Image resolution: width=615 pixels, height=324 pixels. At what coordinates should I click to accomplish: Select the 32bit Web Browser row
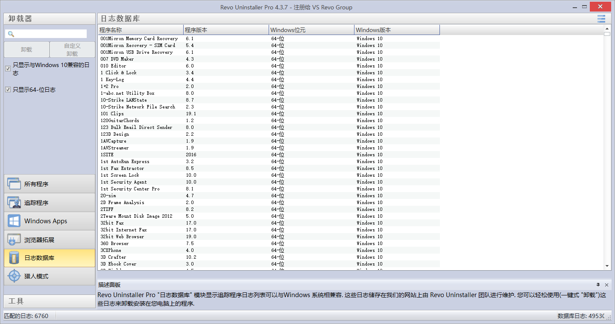point(269,236)
